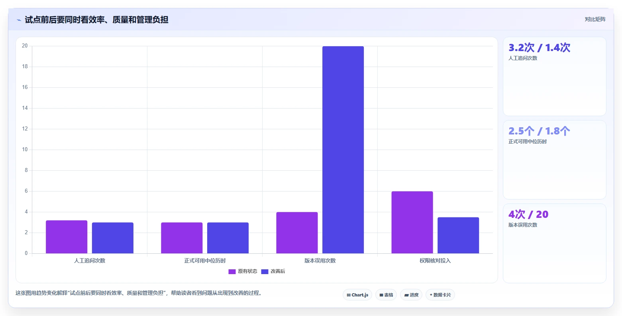
Task: Click the card value 4次 / 20
Action: [x=528, y=215]
